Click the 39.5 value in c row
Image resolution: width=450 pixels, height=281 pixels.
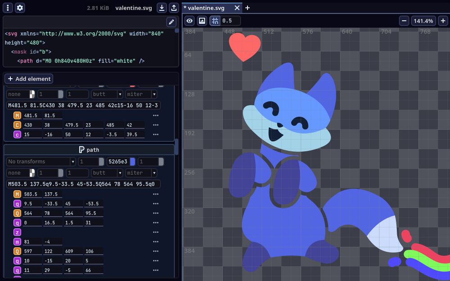pyautogui.click(x=135, y=134)
